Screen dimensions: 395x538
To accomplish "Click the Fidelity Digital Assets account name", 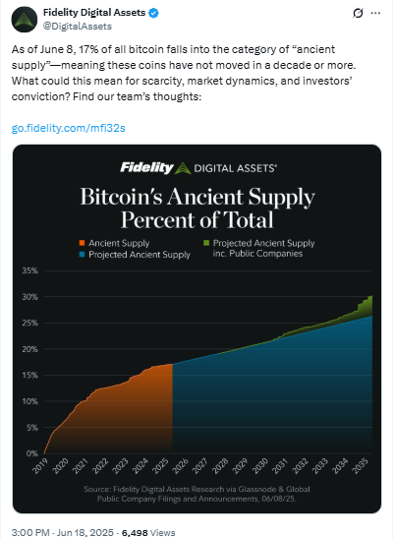I will coord(94,13).
